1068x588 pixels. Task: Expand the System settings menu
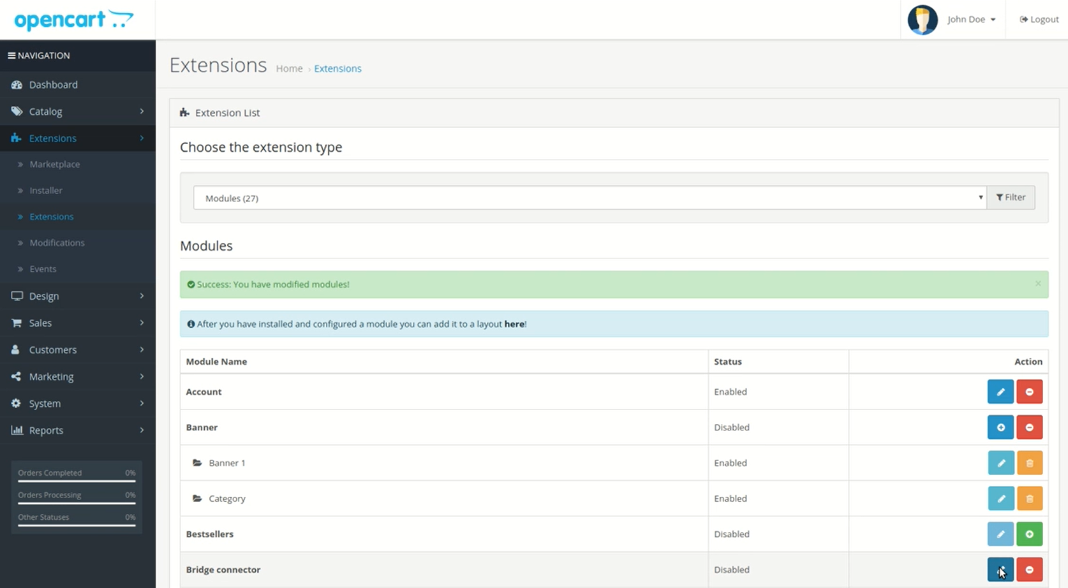tap(77, 404)
